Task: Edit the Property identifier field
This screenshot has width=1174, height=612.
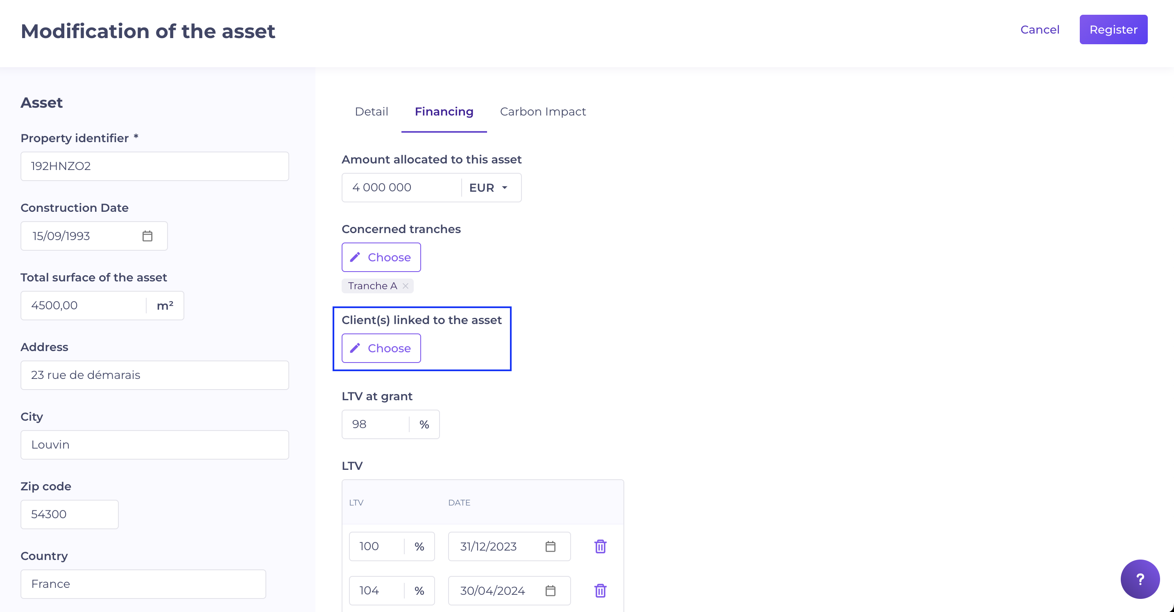Action: [x=154, y=166]
